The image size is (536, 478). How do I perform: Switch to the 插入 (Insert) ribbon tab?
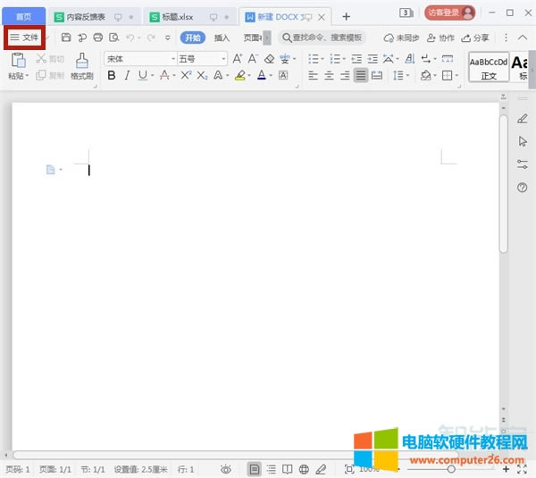[222, 38]
